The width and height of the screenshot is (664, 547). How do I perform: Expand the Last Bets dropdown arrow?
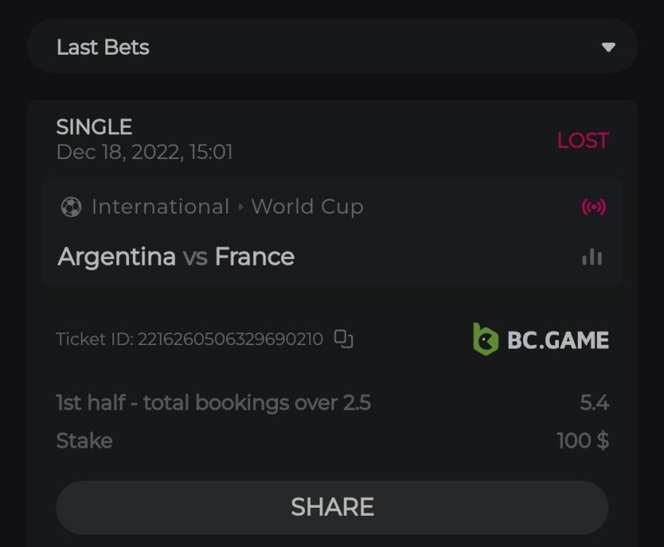tap(608, 47)
